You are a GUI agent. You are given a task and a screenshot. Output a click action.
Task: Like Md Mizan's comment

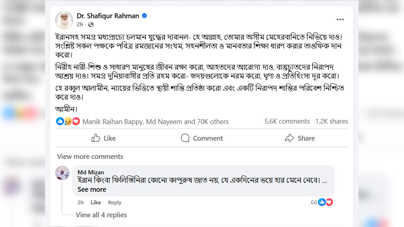pos(96,203)
